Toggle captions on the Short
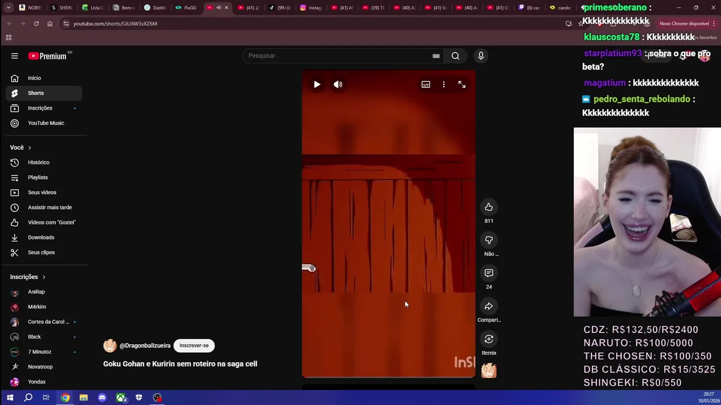The width and height of the screenshot is (721, 405). (x=426, y=84)
